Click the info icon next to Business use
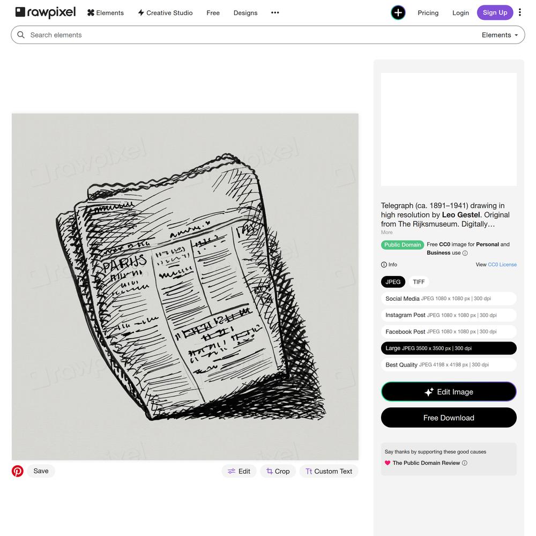This screenshot has width=536, height=536. 465,253
